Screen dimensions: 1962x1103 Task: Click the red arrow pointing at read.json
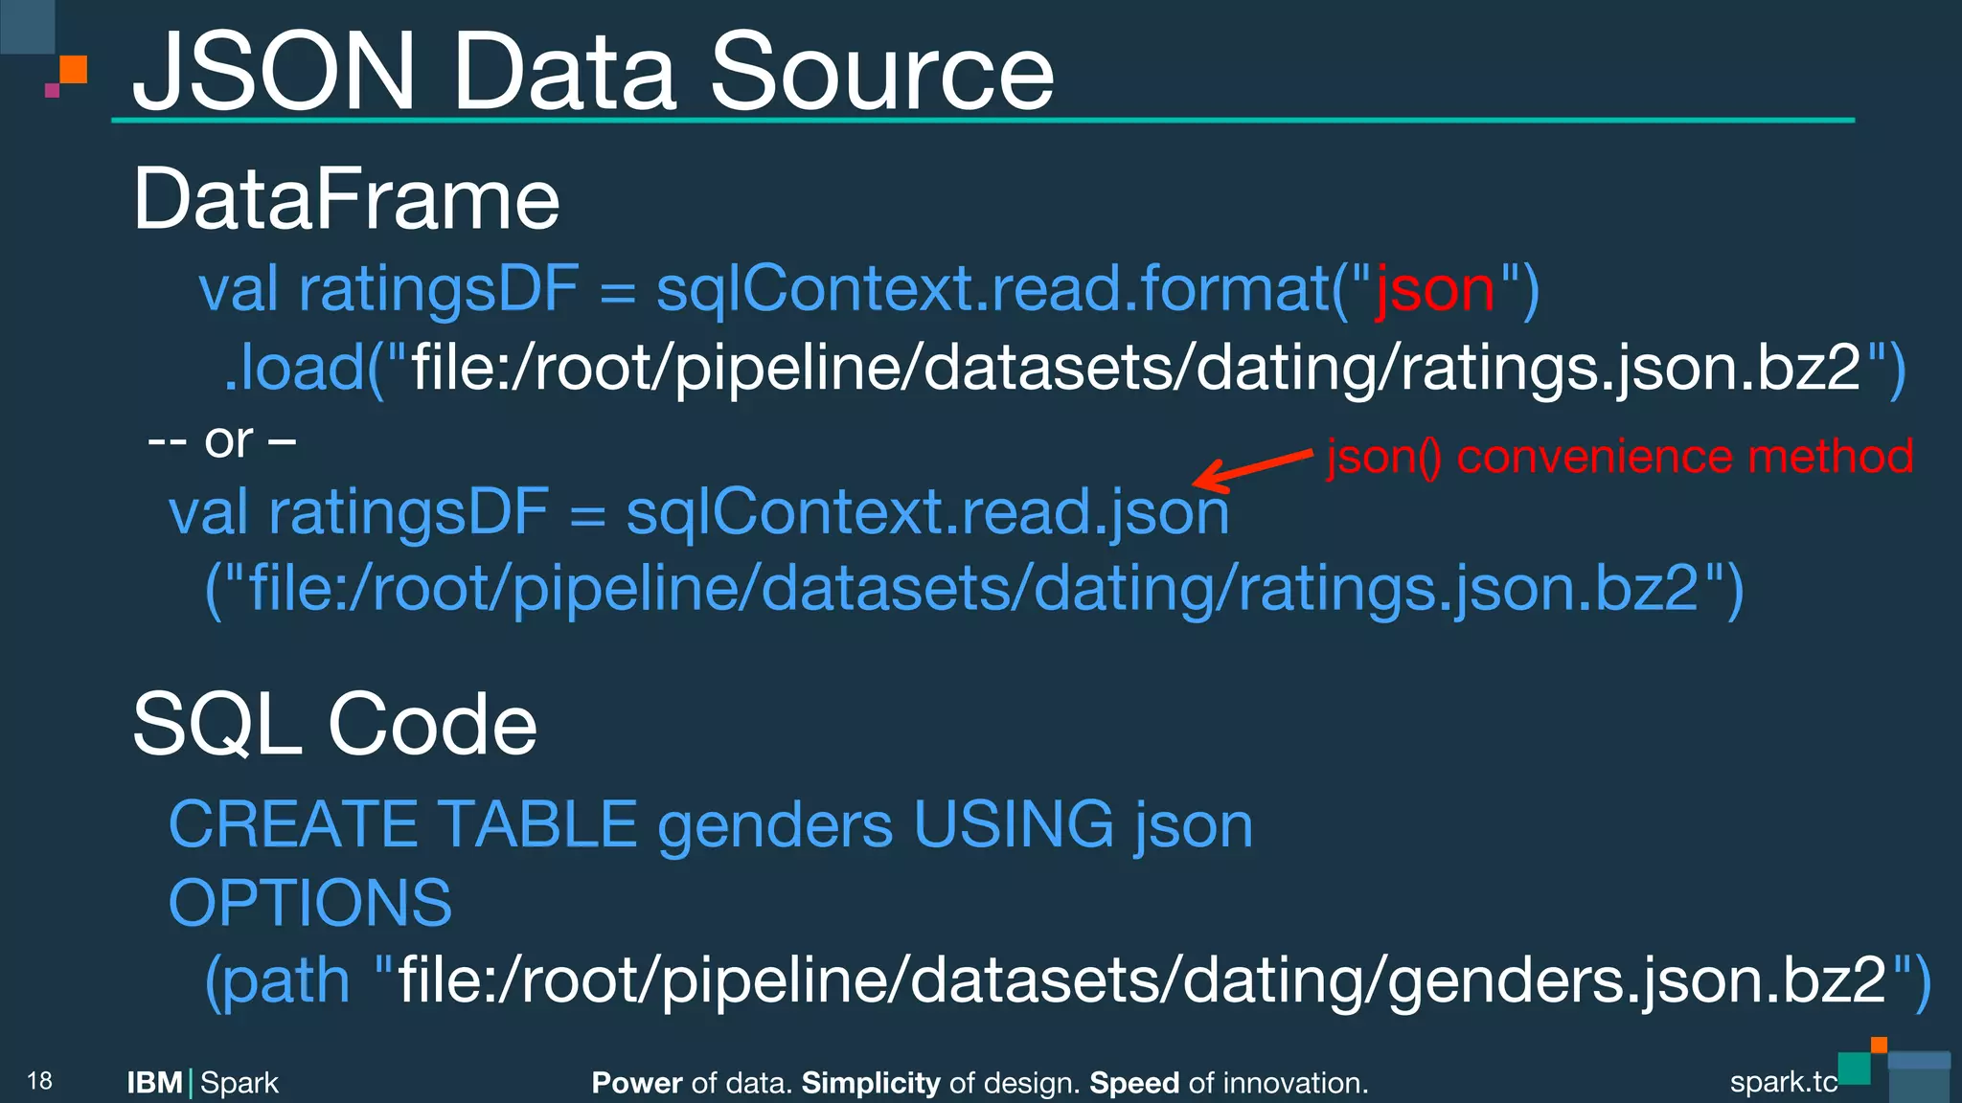[x=1251, y=469]
